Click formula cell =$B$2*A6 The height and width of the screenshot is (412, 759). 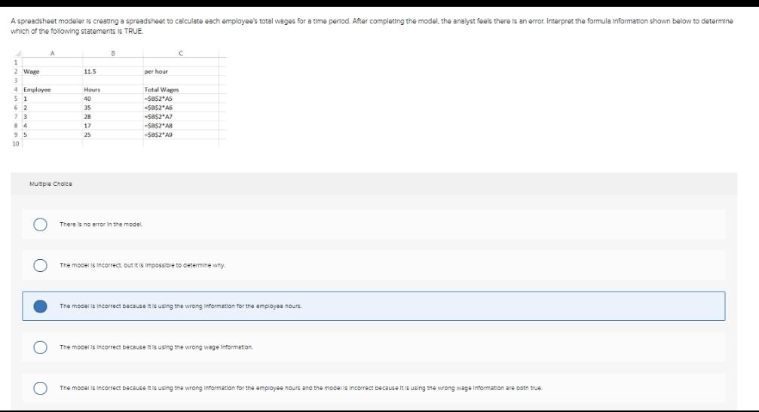click(x=181, y=108)
